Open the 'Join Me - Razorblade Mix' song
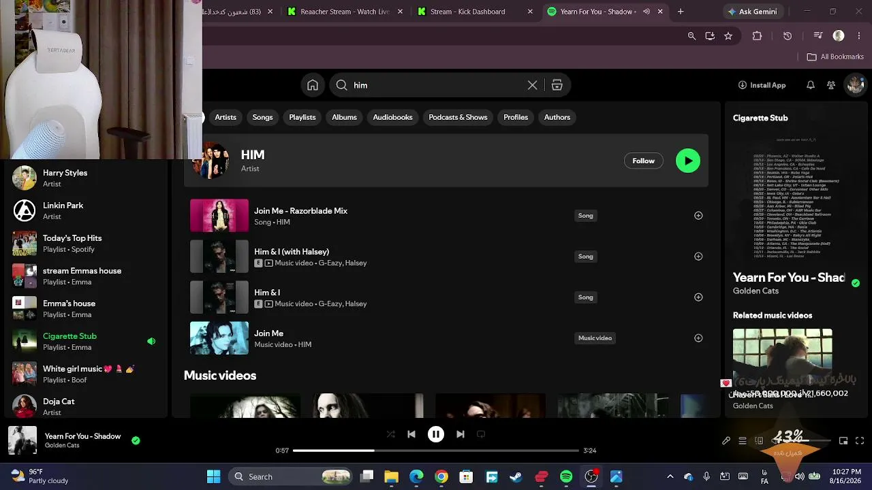The height and width of the screenshot is (490, 872). pos(300,211)
